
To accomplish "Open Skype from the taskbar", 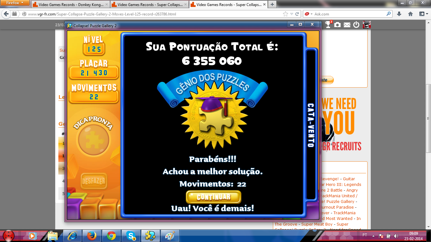I will click(131, 235).
